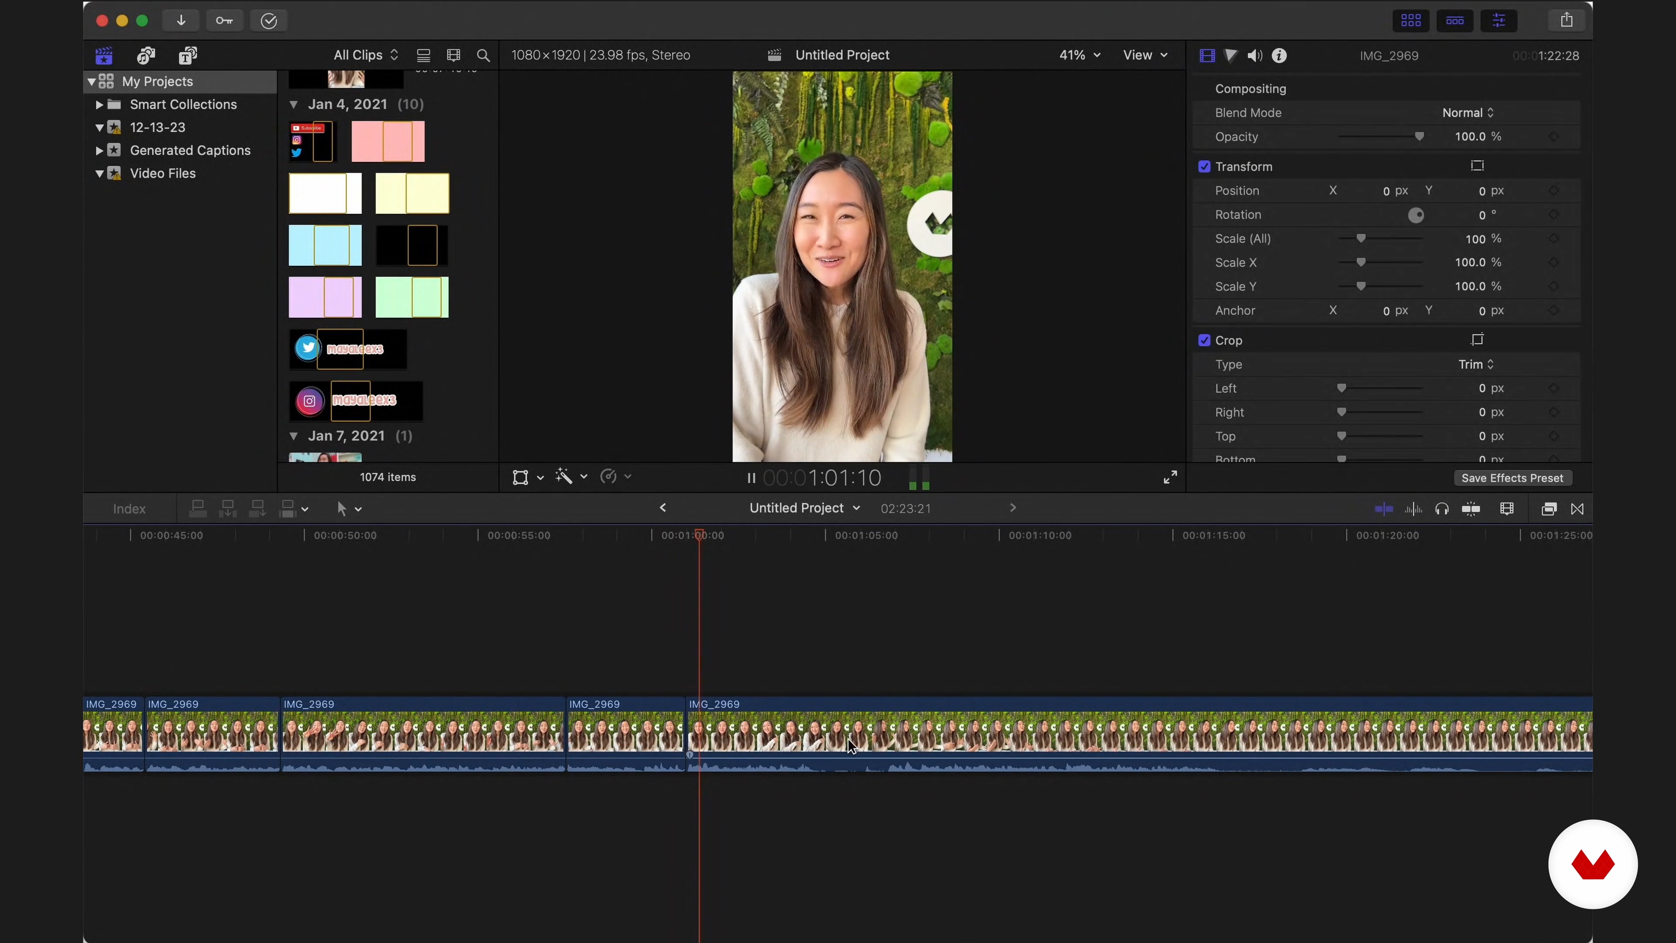1676x943 pixels.
Task: Switch to the Video inspector tab
Action: [x=1207, y=56]
